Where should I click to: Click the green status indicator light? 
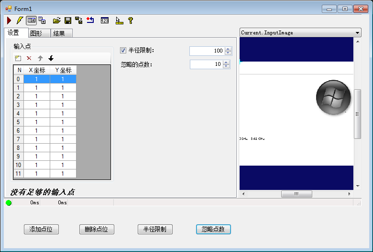click(9, 203)
